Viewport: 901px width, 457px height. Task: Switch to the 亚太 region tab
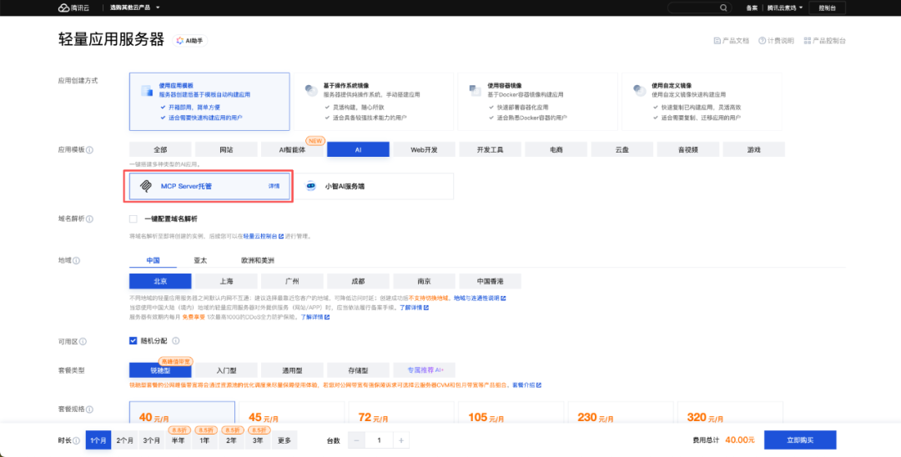[200, 261]
